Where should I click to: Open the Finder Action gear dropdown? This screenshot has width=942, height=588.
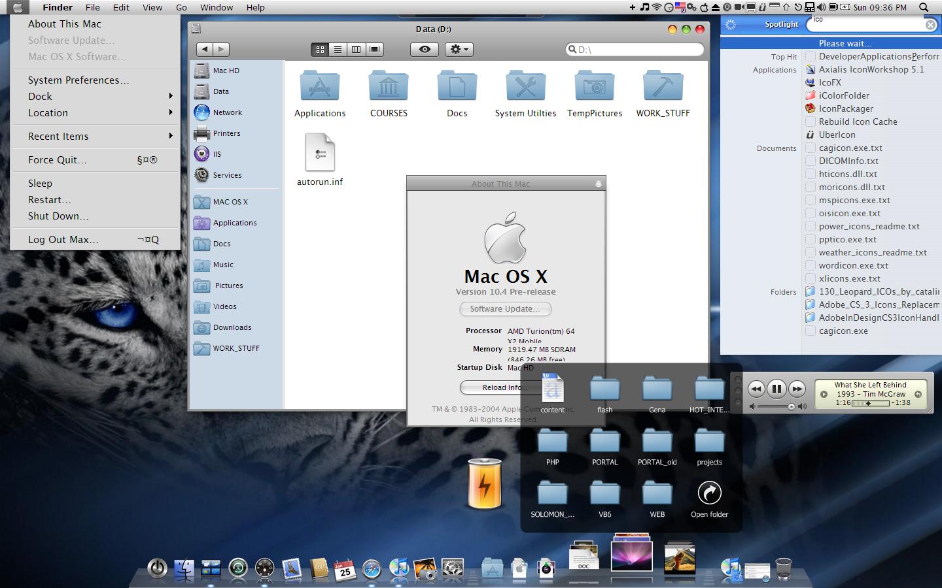459,49
